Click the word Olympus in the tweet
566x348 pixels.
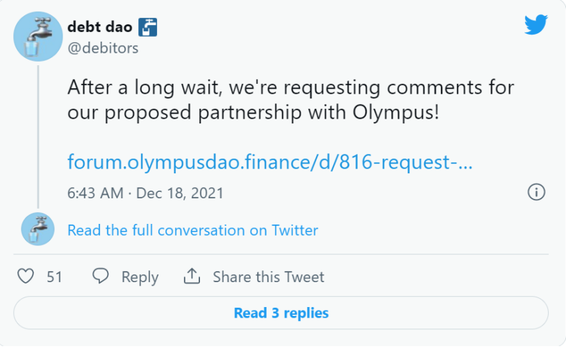[x=396, y=113]
